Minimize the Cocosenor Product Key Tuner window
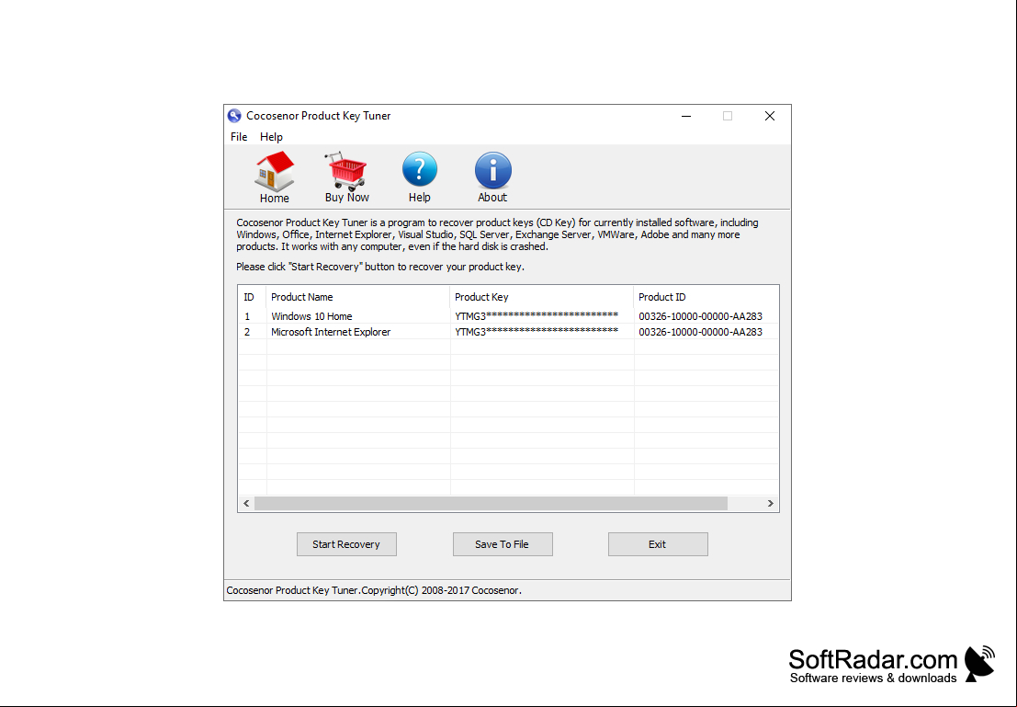Image resolution: width=1017 pixels, height=707 pixels. (686, 116)
